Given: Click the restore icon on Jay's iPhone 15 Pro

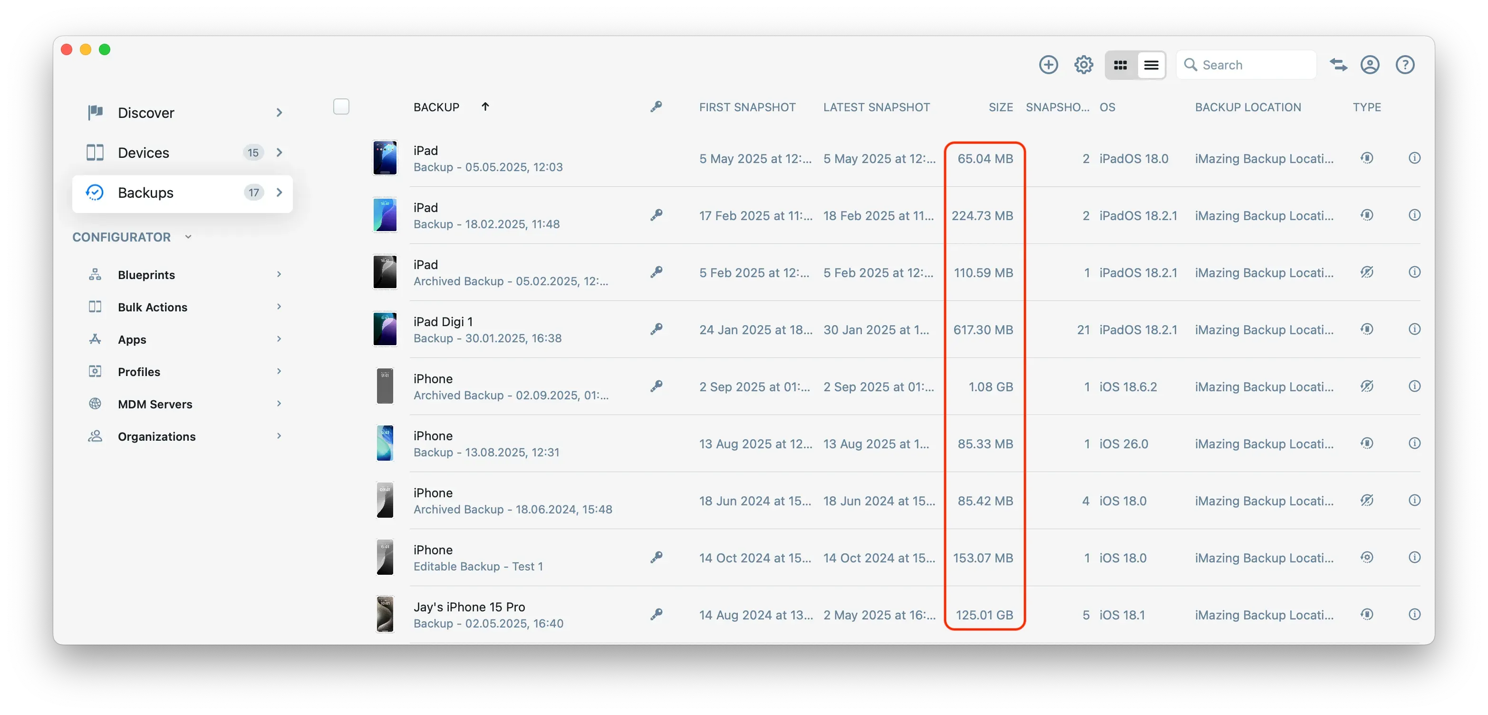Looking at the screenshot, I should (x=1367, y=614).
